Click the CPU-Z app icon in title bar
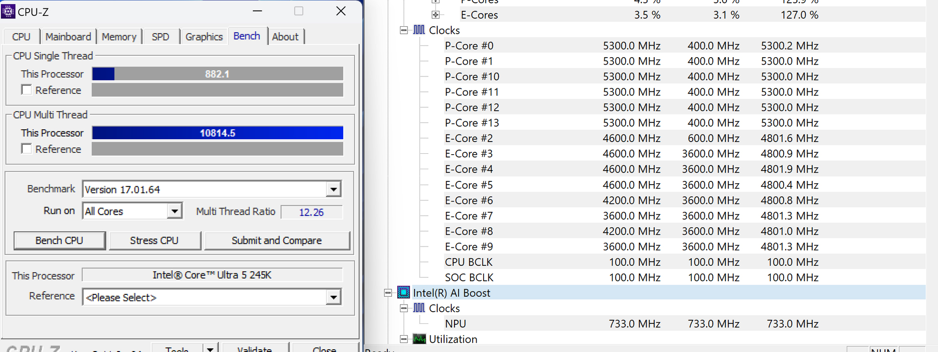This screenshot has width=938, height=352. (x=8, y=11)
